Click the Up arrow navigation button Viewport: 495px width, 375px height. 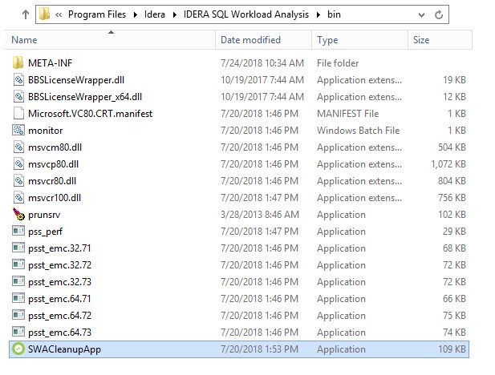26,14
